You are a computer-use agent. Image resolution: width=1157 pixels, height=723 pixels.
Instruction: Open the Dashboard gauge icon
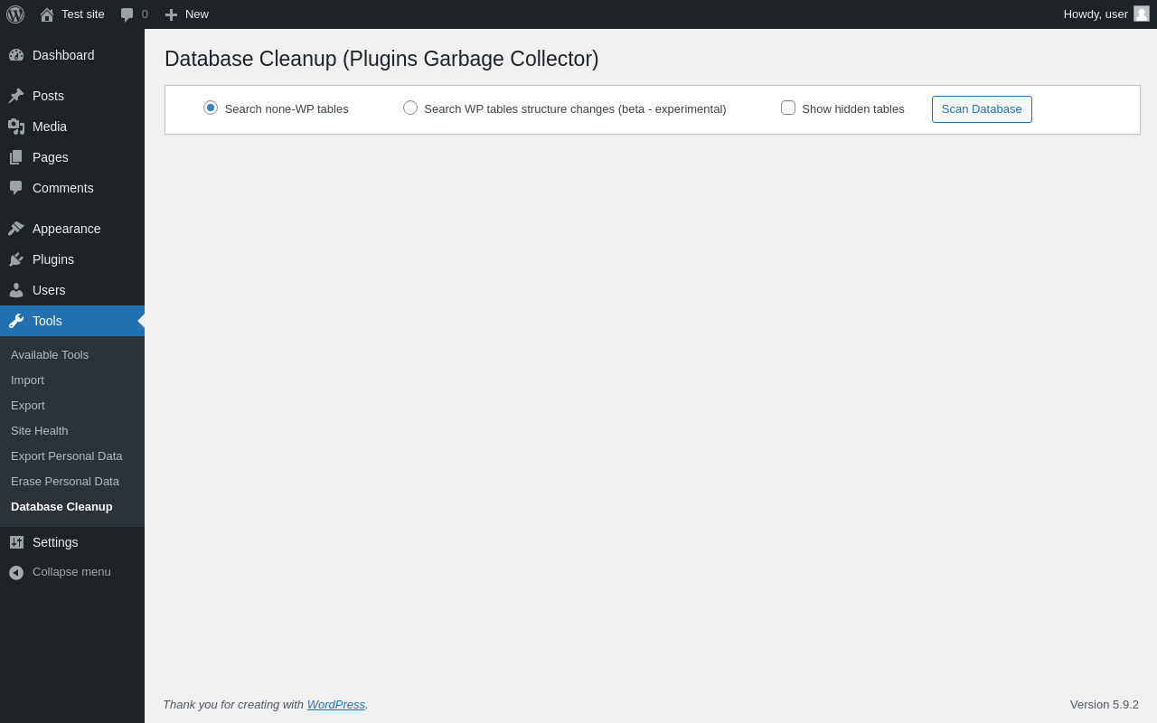pos(16,55)
